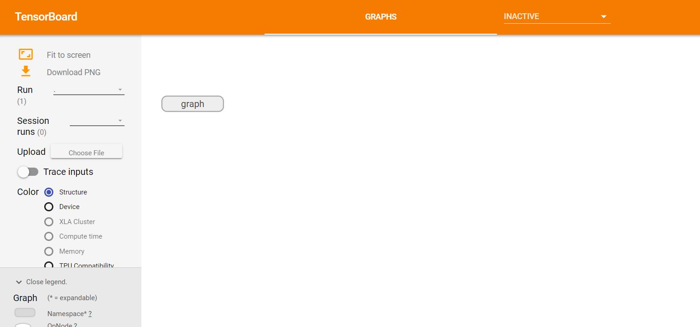Viewport: 700px width, 327px height.
Task: Toggle the Trace inputs switch
Action: click(x=28, y=172)
